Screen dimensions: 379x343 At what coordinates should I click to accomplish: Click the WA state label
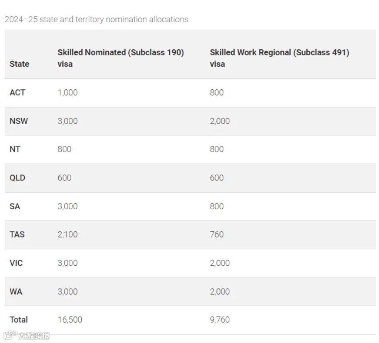pyautogui.click(x=16, y=292)
